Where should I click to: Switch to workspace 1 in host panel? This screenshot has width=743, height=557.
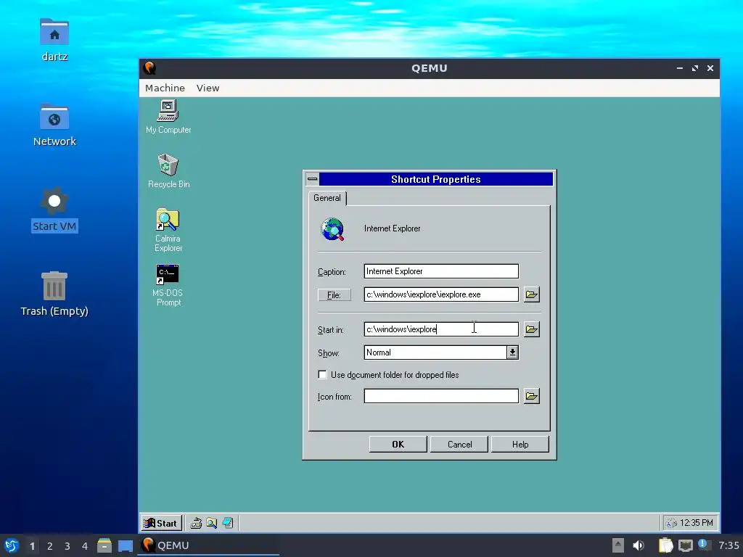pyautogui.click(x=32, y=546)
